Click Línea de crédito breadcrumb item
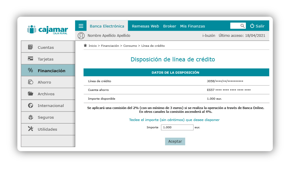The width and height of the screenshot is (290, 171). click(153, 46)
